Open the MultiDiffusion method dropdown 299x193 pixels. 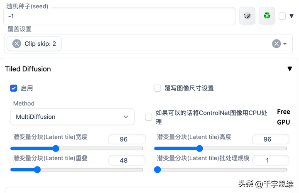pyautogui.click(x=72, y=117)
